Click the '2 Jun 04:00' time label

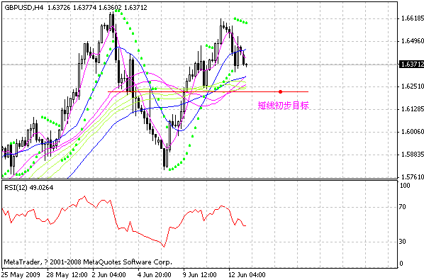(109, 275)
